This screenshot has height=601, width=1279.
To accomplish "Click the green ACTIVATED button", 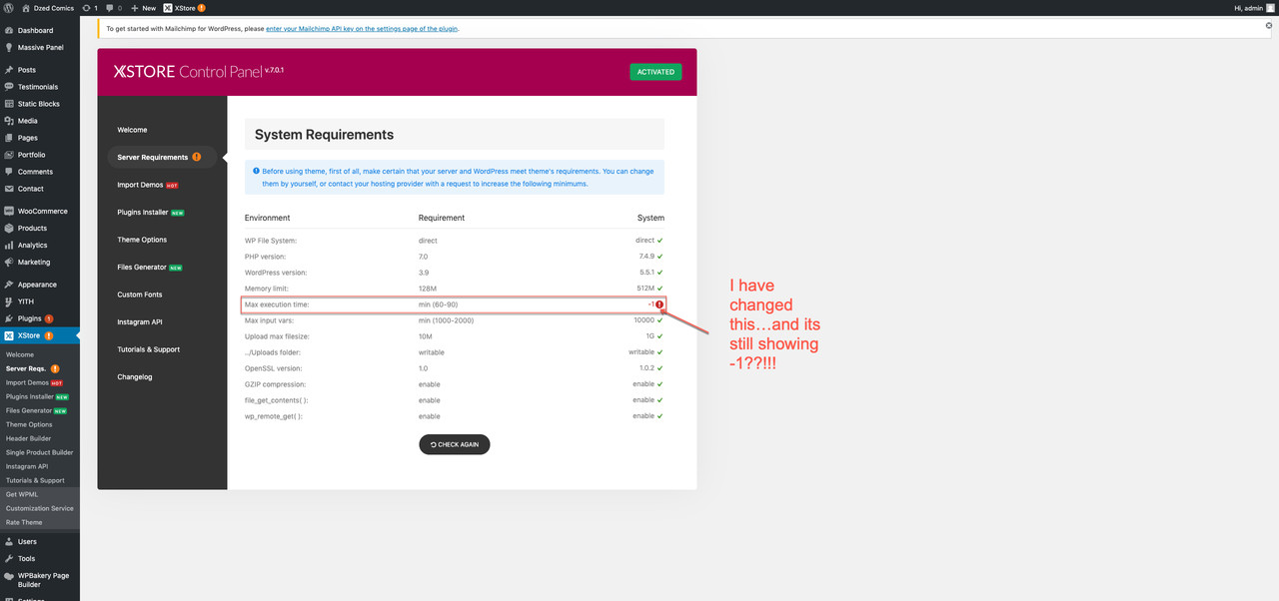I will 655,72.
